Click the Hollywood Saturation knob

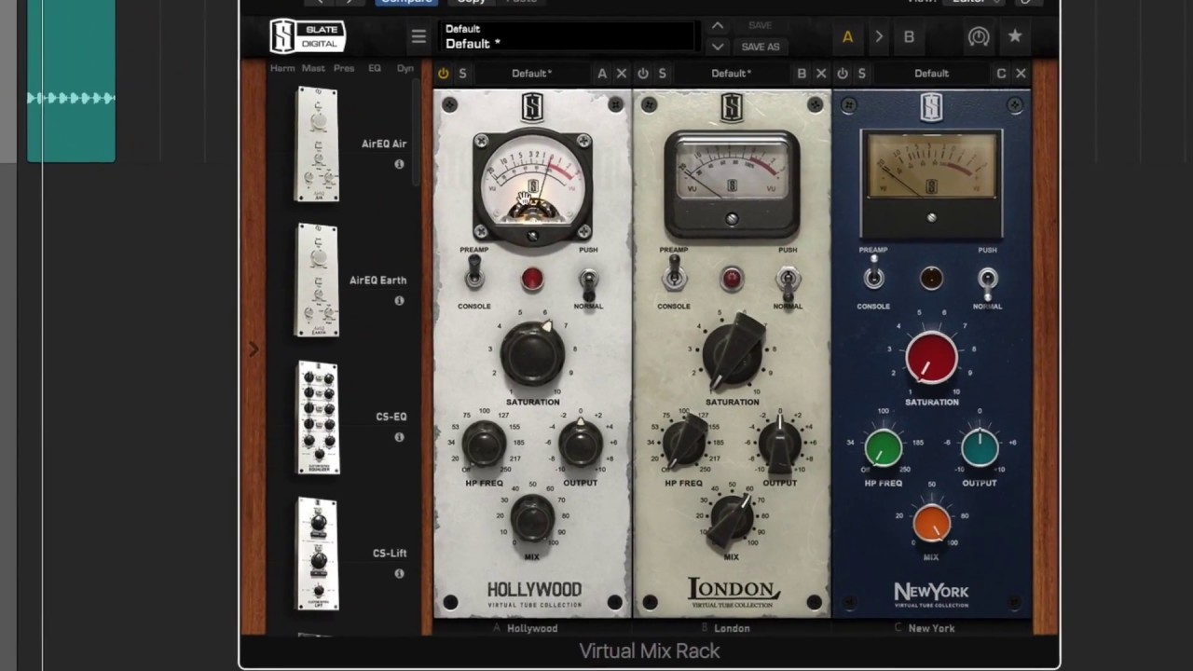tap(532, 354)
